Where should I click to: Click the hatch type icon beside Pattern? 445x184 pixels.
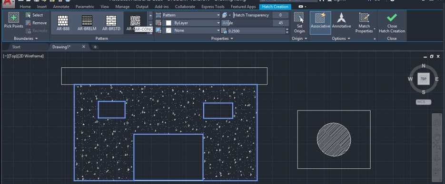coord(158,15)
